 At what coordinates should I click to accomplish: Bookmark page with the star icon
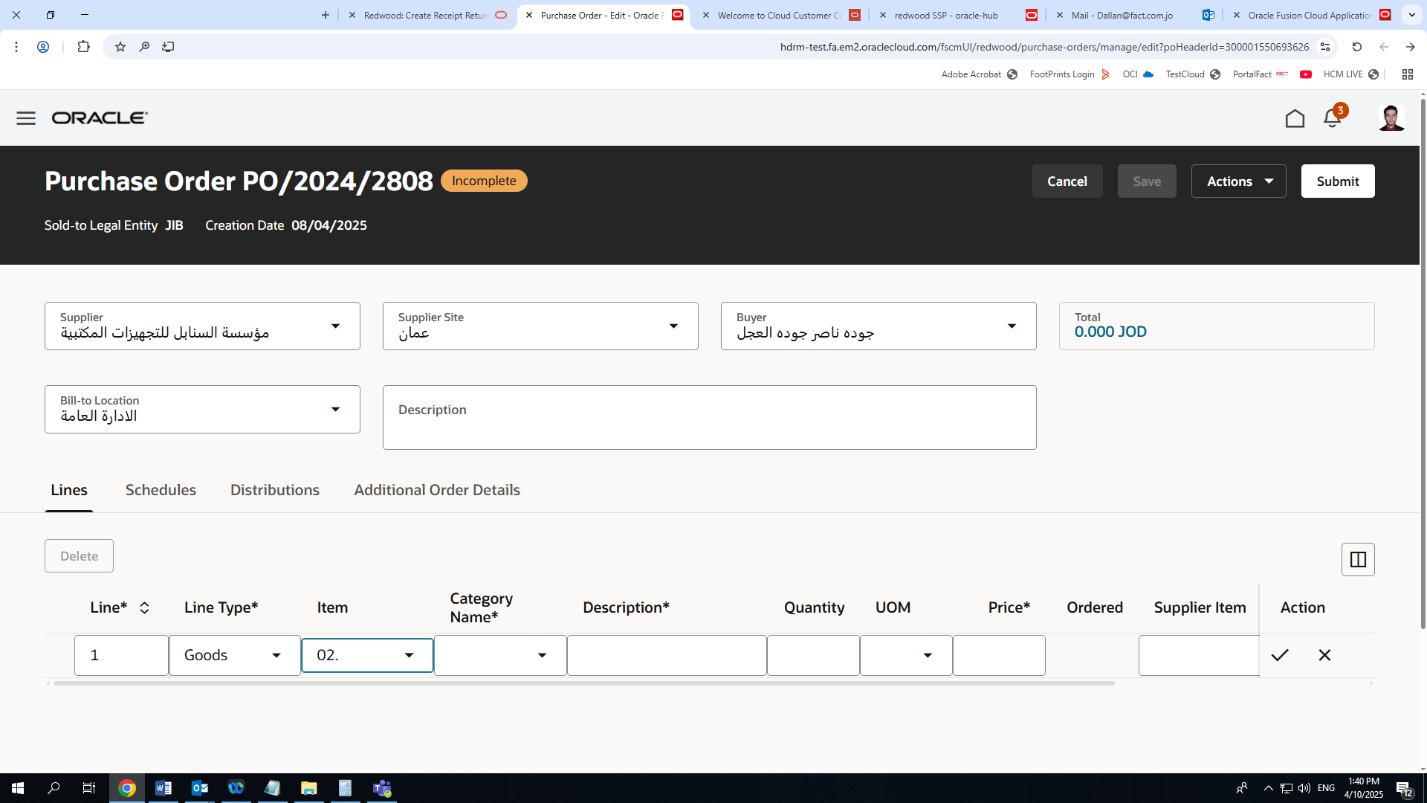point(120,47)
